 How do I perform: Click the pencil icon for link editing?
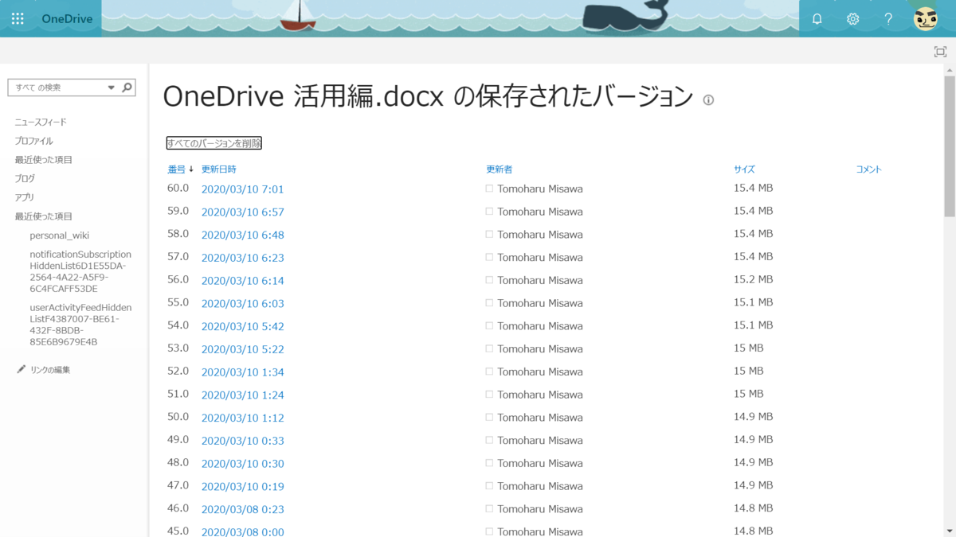click(21, 369)
